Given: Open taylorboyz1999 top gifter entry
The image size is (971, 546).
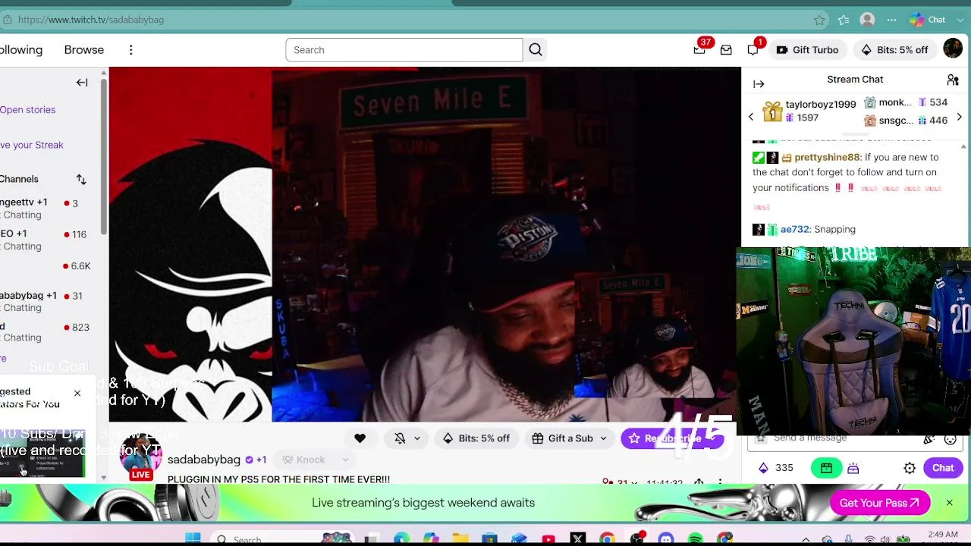Looking at the screenshot, I should click(x=809, y=111).
